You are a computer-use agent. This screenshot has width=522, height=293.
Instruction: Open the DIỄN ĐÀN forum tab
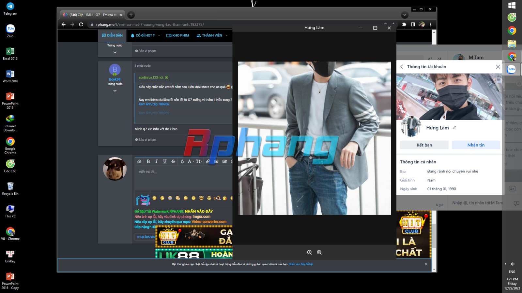[112, 35]
